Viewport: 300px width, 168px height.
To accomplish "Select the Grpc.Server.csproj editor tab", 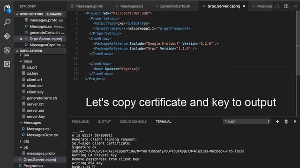I will [223, 6].
